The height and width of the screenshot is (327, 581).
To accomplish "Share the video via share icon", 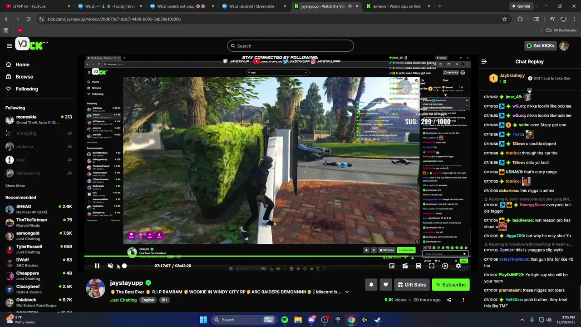I will [x=449, y=300].
